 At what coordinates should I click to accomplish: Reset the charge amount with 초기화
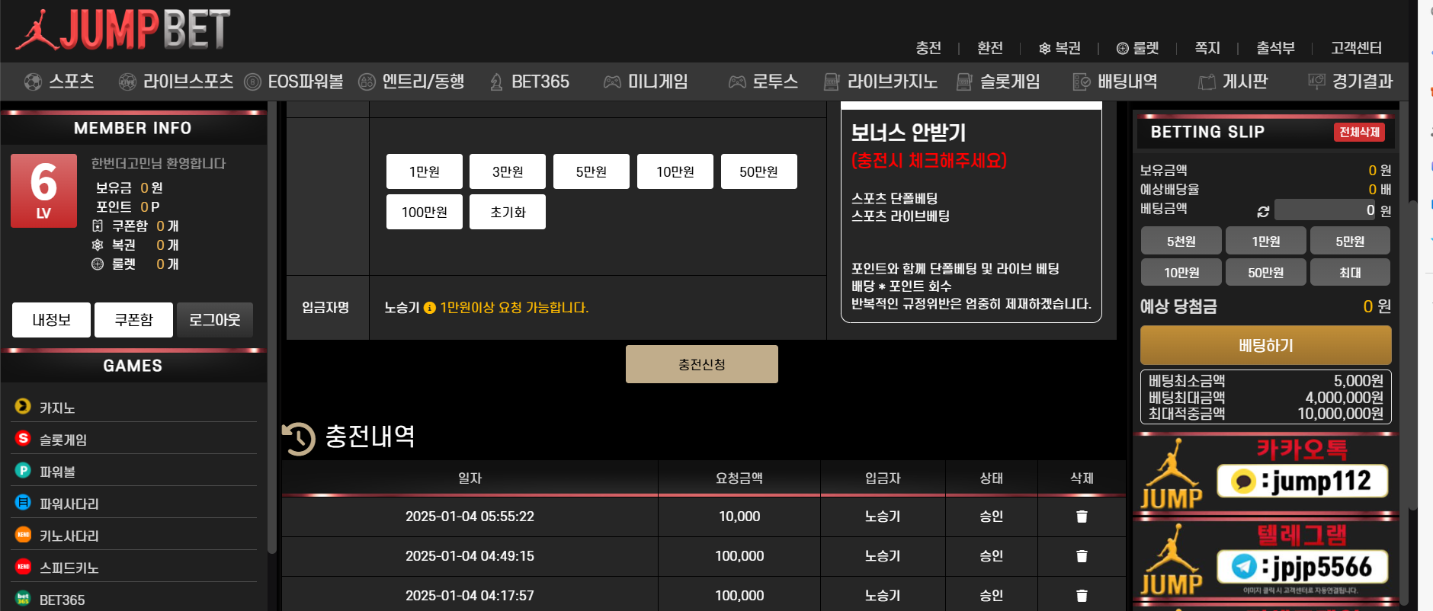(508, 212)
